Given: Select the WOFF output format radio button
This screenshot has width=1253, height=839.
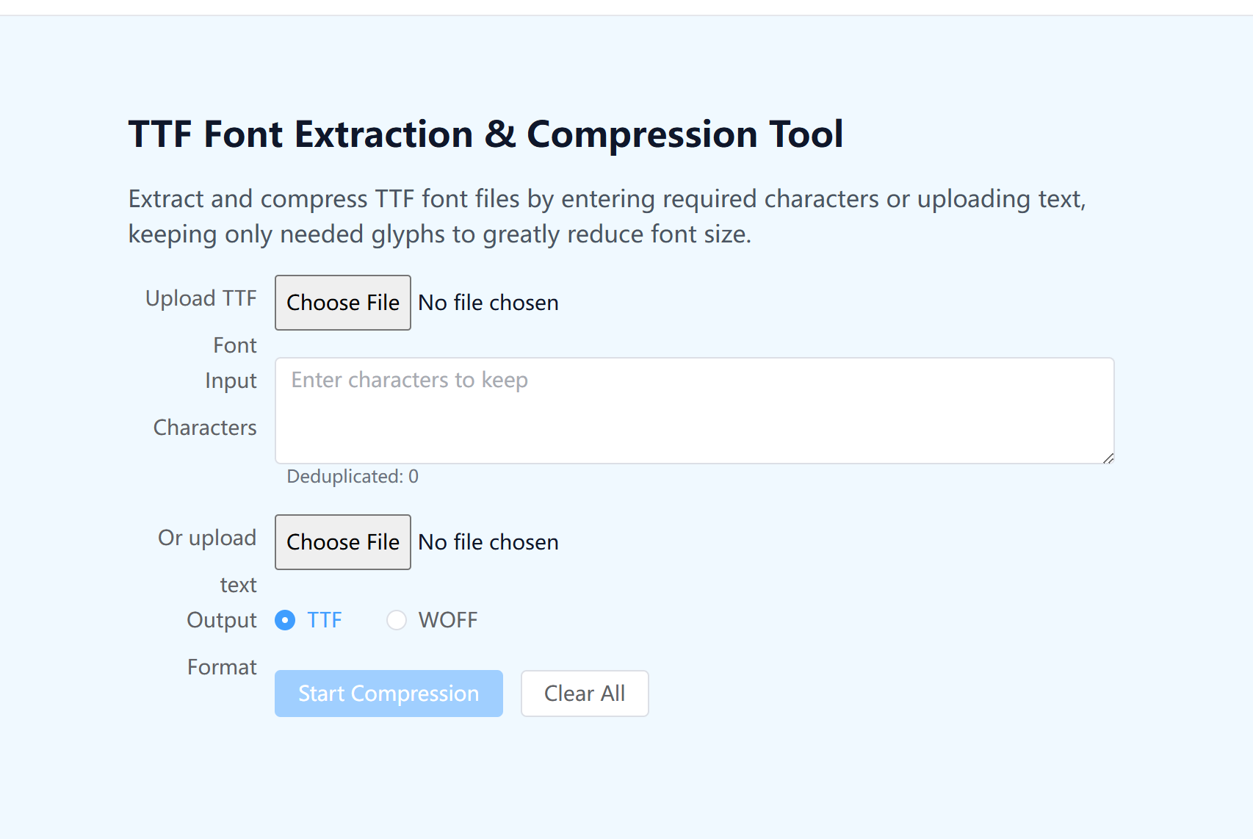Looking at the screenshot, I should 397,620.
